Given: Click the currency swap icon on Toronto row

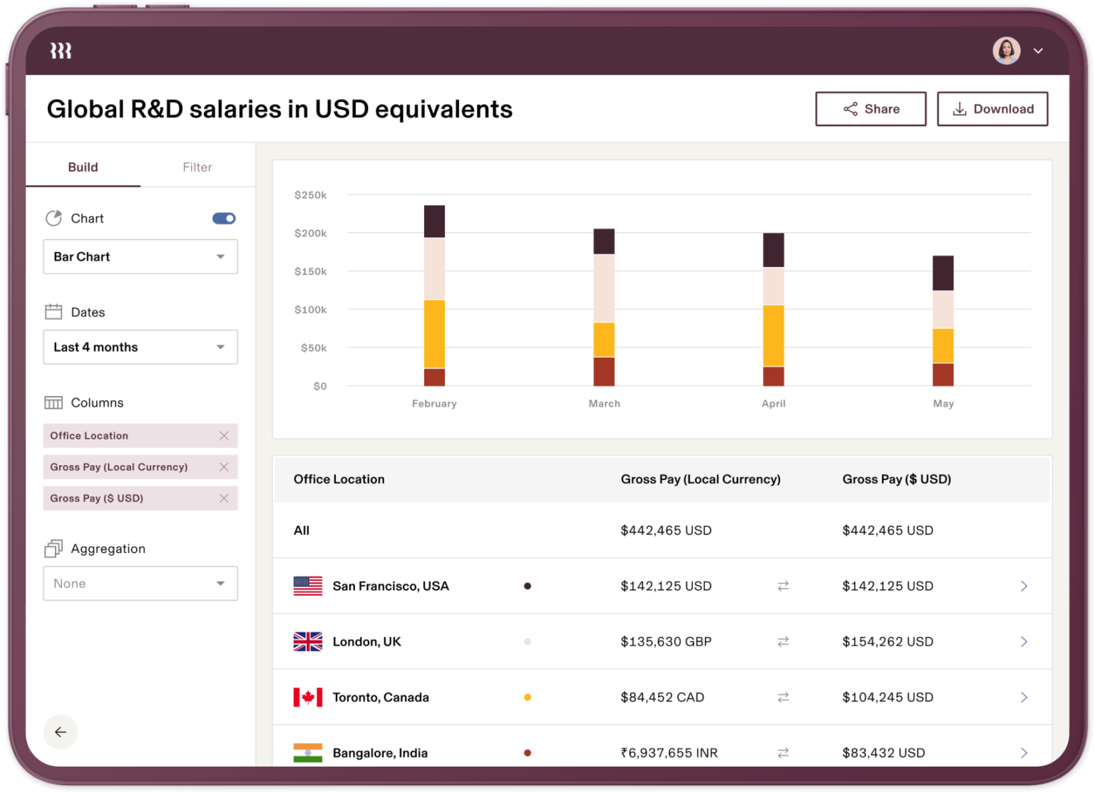Looking at the screenshot, I should click(x=783, y=697).
